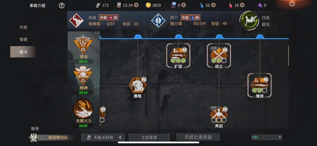The height and width of the screenshot is (146, 317).
Task: Click the 全部重置 button
Action: pos(149,138)
